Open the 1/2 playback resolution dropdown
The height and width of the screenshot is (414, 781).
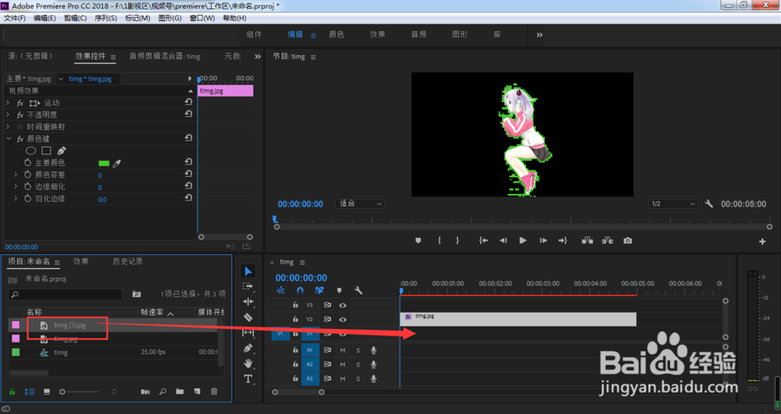pos(672,203)
